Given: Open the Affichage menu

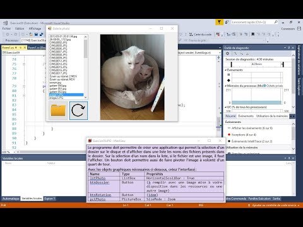Looking at the screenshot, I should point(35,28).
